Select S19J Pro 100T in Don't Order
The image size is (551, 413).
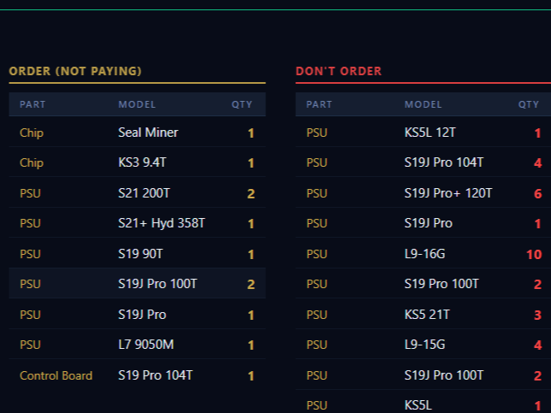click(x=444, y=375)
